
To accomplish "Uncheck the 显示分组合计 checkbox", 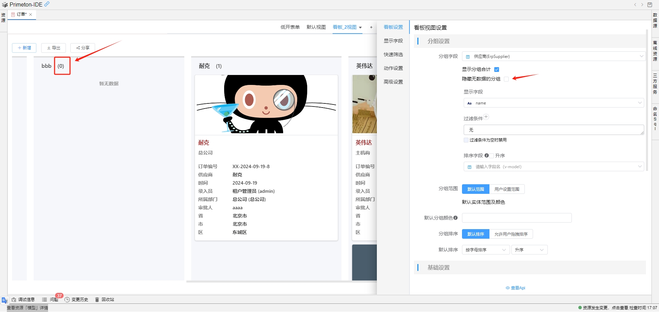I will pyautogui.click(x=496, y=70).
